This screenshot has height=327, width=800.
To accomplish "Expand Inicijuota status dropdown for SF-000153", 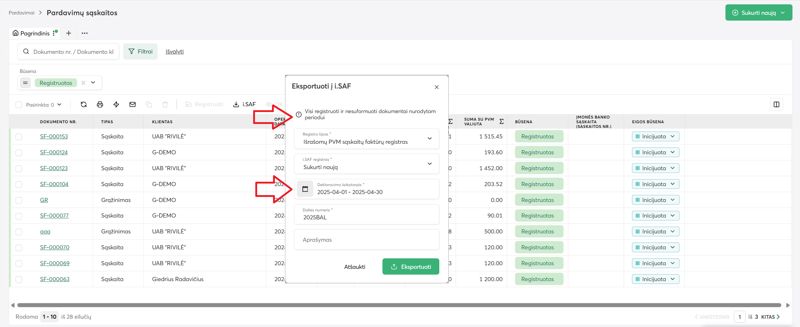I will [x=673, y=137].
